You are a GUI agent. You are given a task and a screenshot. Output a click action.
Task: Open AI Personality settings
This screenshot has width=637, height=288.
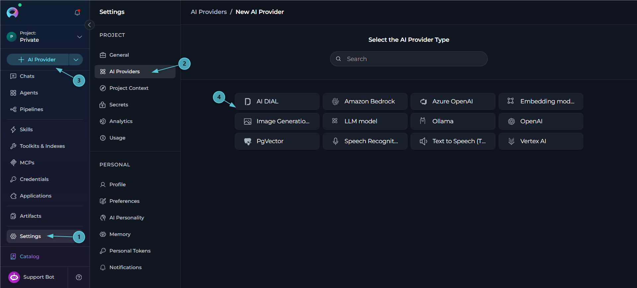pos(135,218)
